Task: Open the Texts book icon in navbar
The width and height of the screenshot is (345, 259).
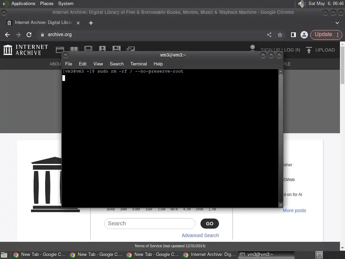Action: tap(74, 49)
